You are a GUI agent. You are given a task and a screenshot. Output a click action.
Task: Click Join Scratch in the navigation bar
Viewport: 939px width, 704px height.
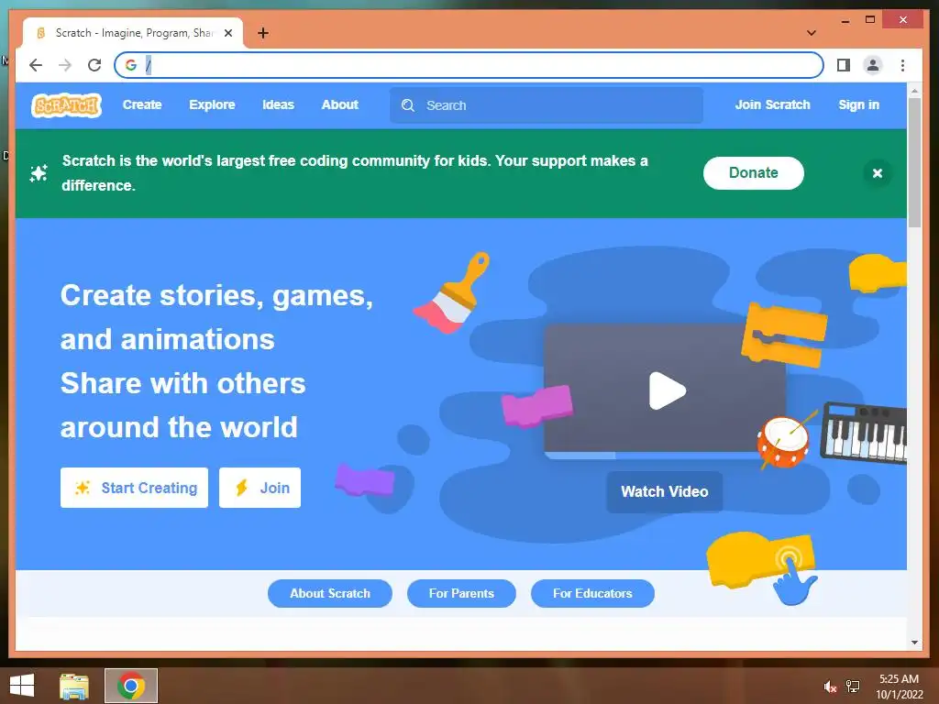click(772, 104)
